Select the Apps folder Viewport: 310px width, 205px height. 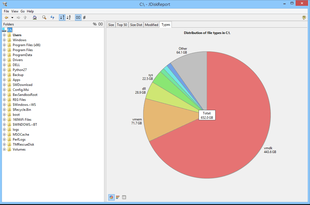pos(16,80)
